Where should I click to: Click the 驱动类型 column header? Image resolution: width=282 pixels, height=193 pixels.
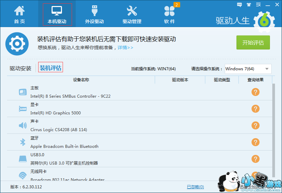click(222, 80)
